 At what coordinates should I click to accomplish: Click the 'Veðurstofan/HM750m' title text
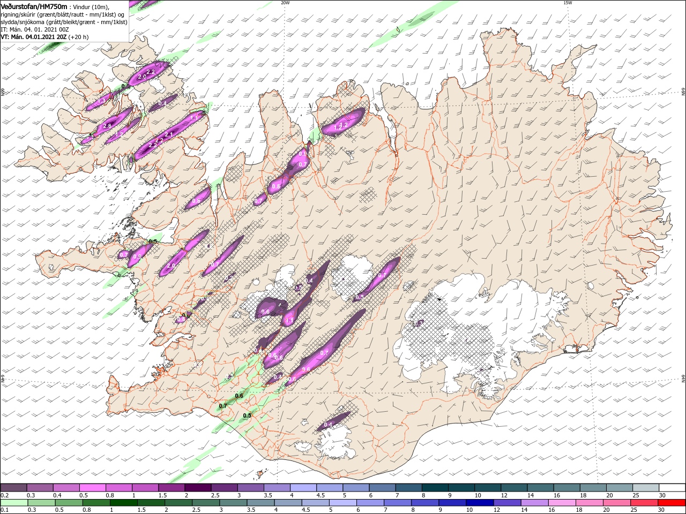point(34,6)
